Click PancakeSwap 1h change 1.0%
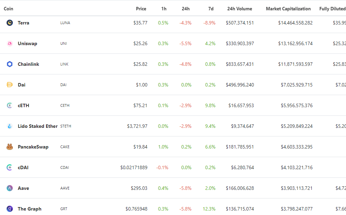346x215 pixels. (x=163, y=147)
